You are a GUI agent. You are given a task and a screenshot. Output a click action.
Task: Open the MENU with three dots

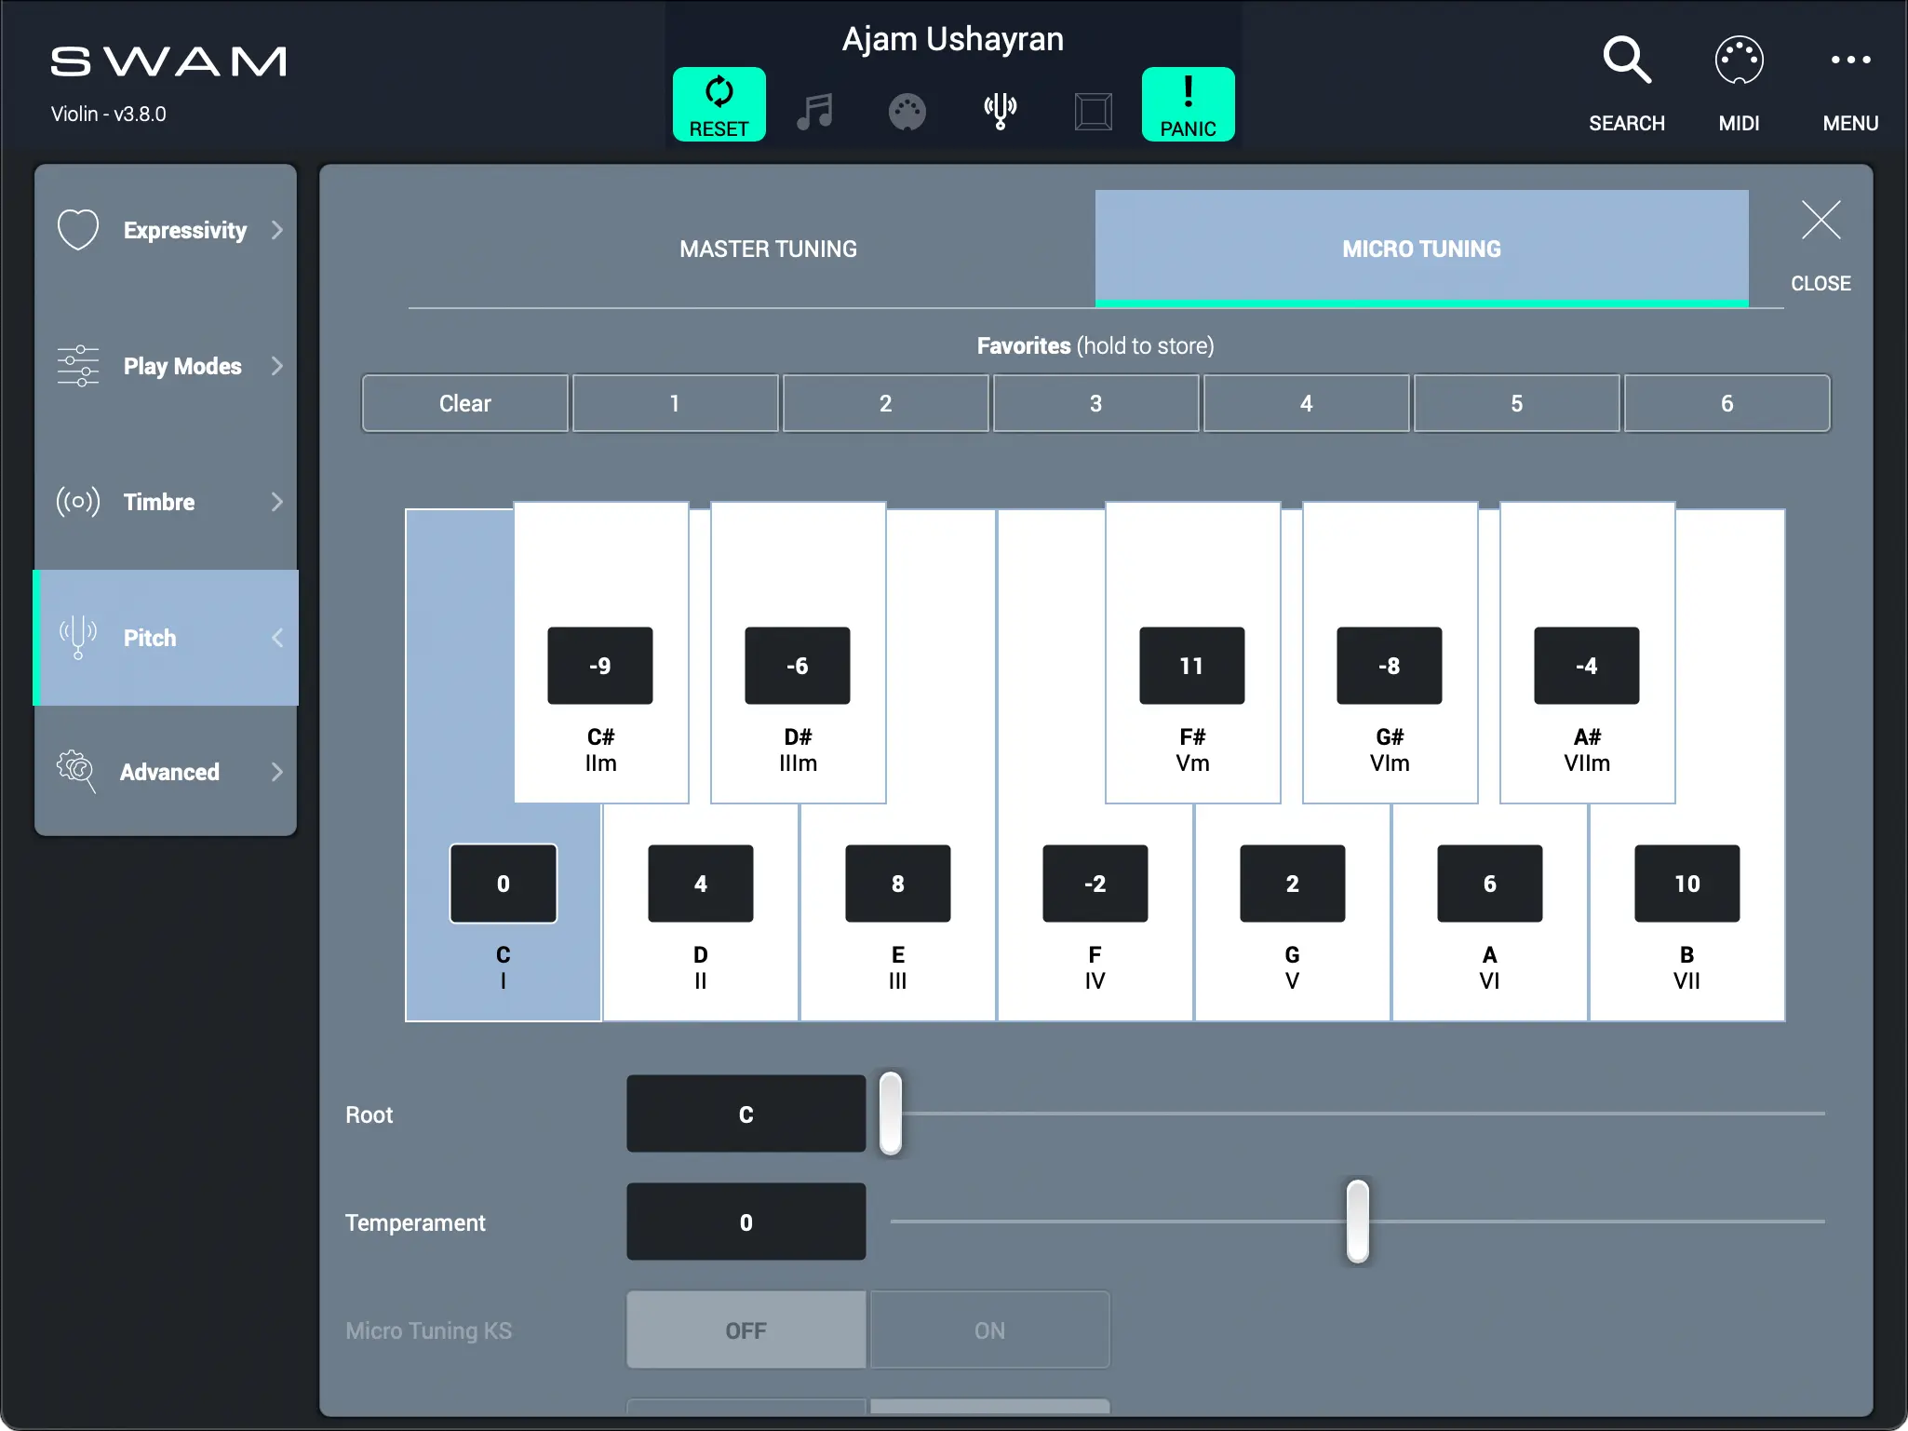pyautogui.click(x=1850, y=60)
